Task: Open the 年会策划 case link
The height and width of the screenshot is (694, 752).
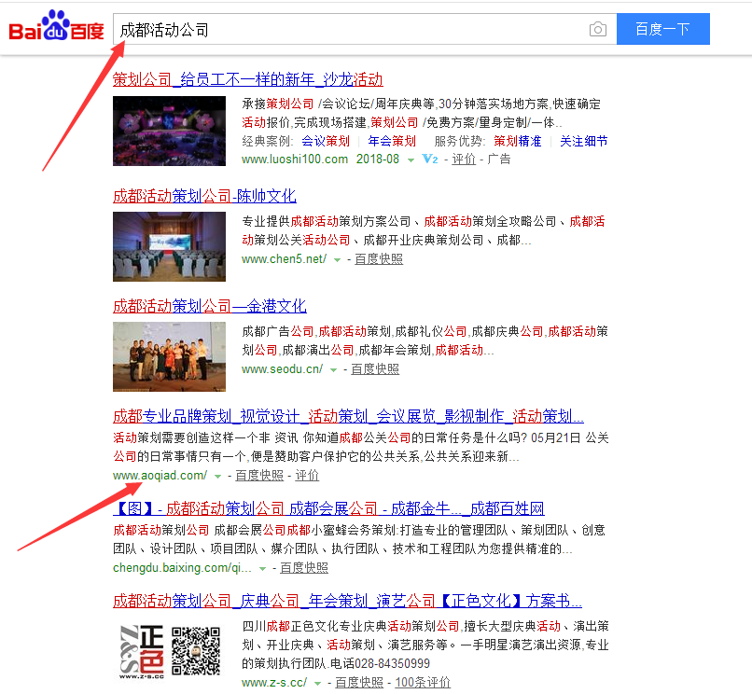Action: [392, 141]
